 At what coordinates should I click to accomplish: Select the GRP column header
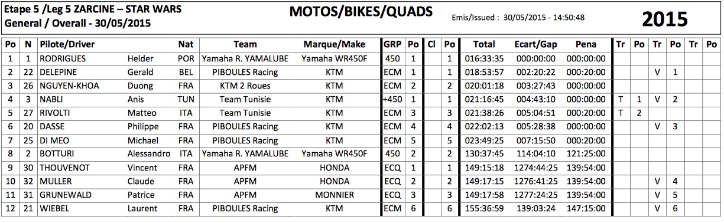click(x=392, y=44)
